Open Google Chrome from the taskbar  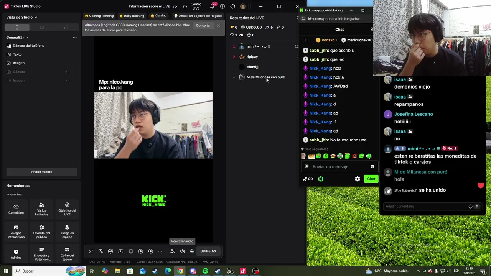pos(180,271)
